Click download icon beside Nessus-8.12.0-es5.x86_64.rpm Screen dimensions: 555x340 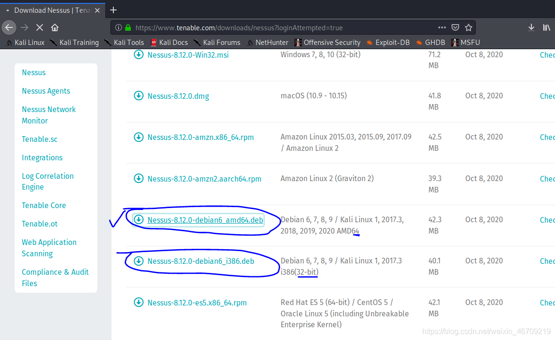click(x=138, y=303)
